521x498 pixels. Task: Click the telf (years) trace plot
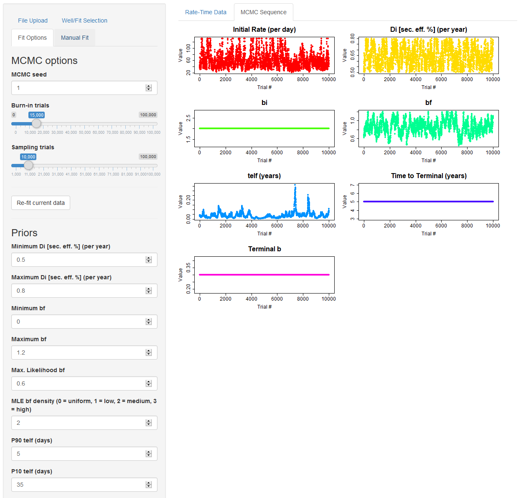(264, 202)
